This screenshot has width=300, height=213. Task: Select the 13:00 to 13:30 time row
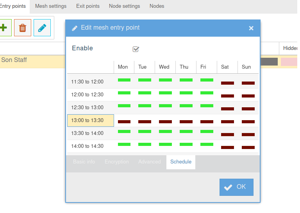click(x=91, y=121)
